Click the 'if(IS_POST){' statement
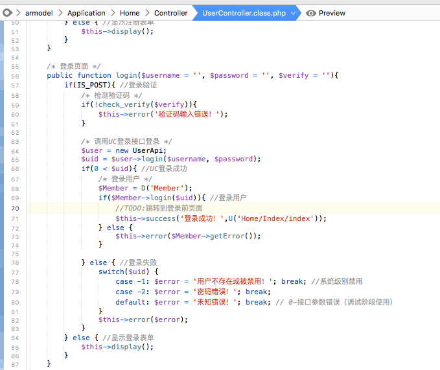 (x=90, y=85)
